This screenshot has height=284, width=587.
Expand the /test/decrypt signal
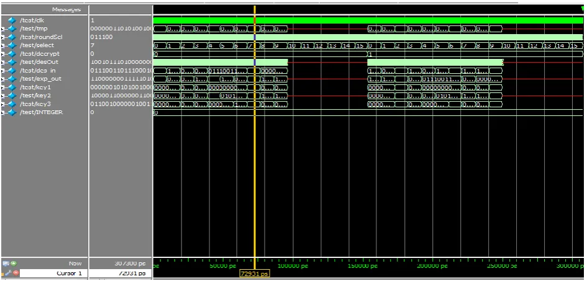coord(3,54)
